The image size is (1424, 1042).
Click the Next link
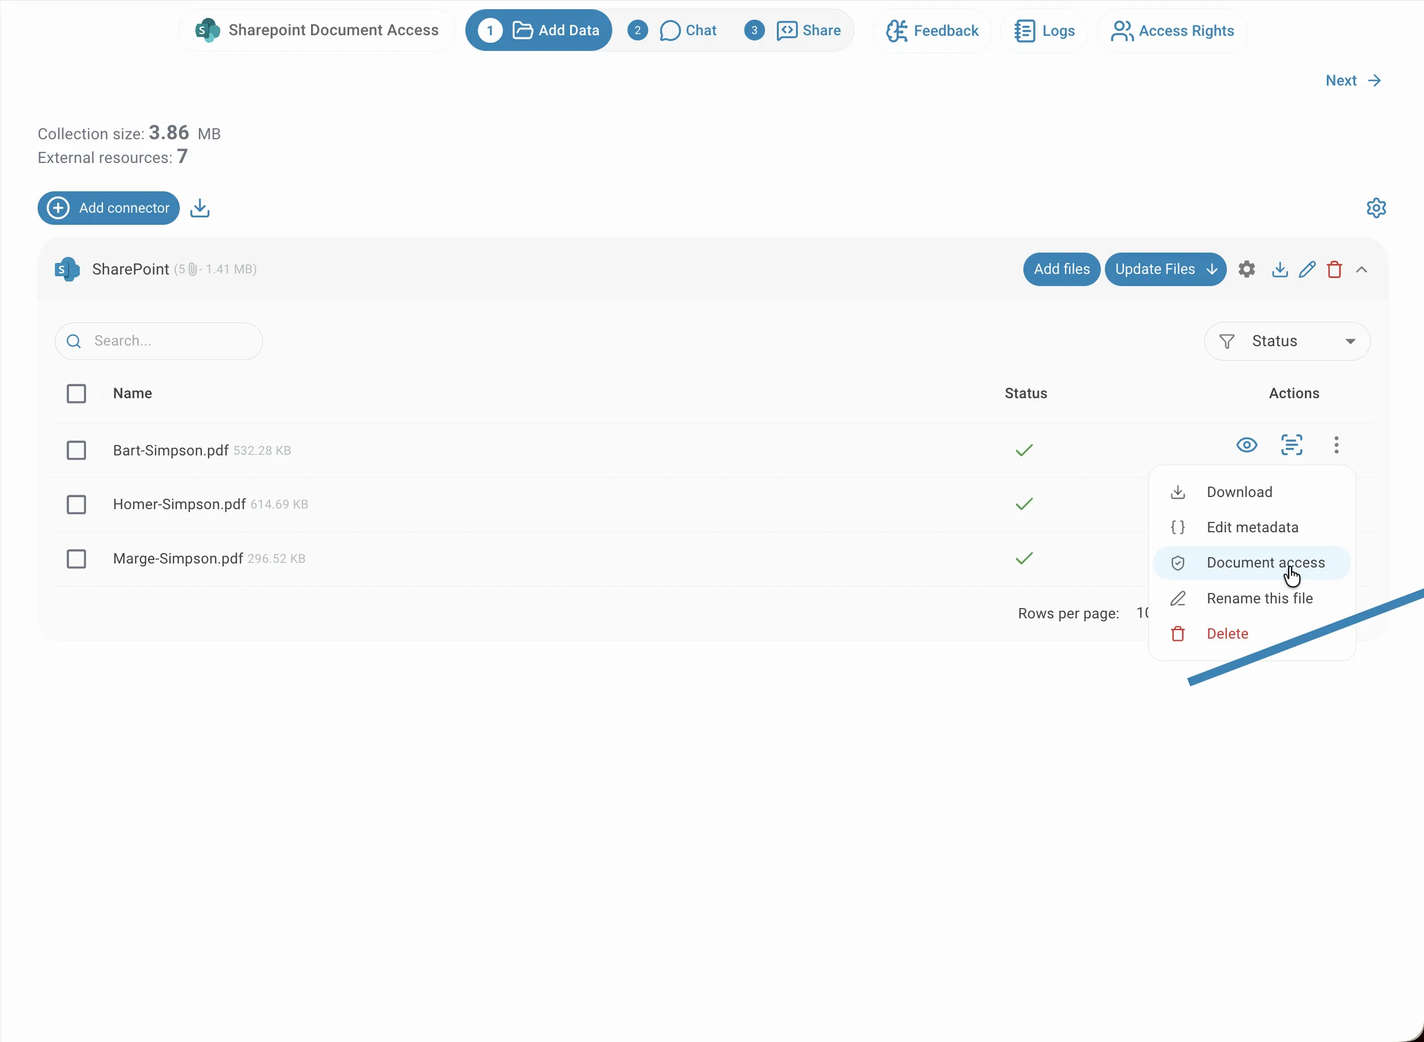1353,81
